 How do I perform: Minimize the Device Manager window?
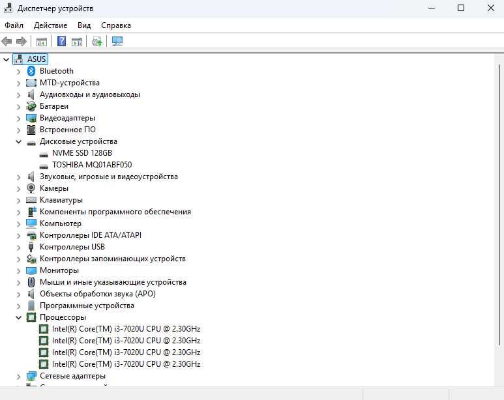pos(432,8)
